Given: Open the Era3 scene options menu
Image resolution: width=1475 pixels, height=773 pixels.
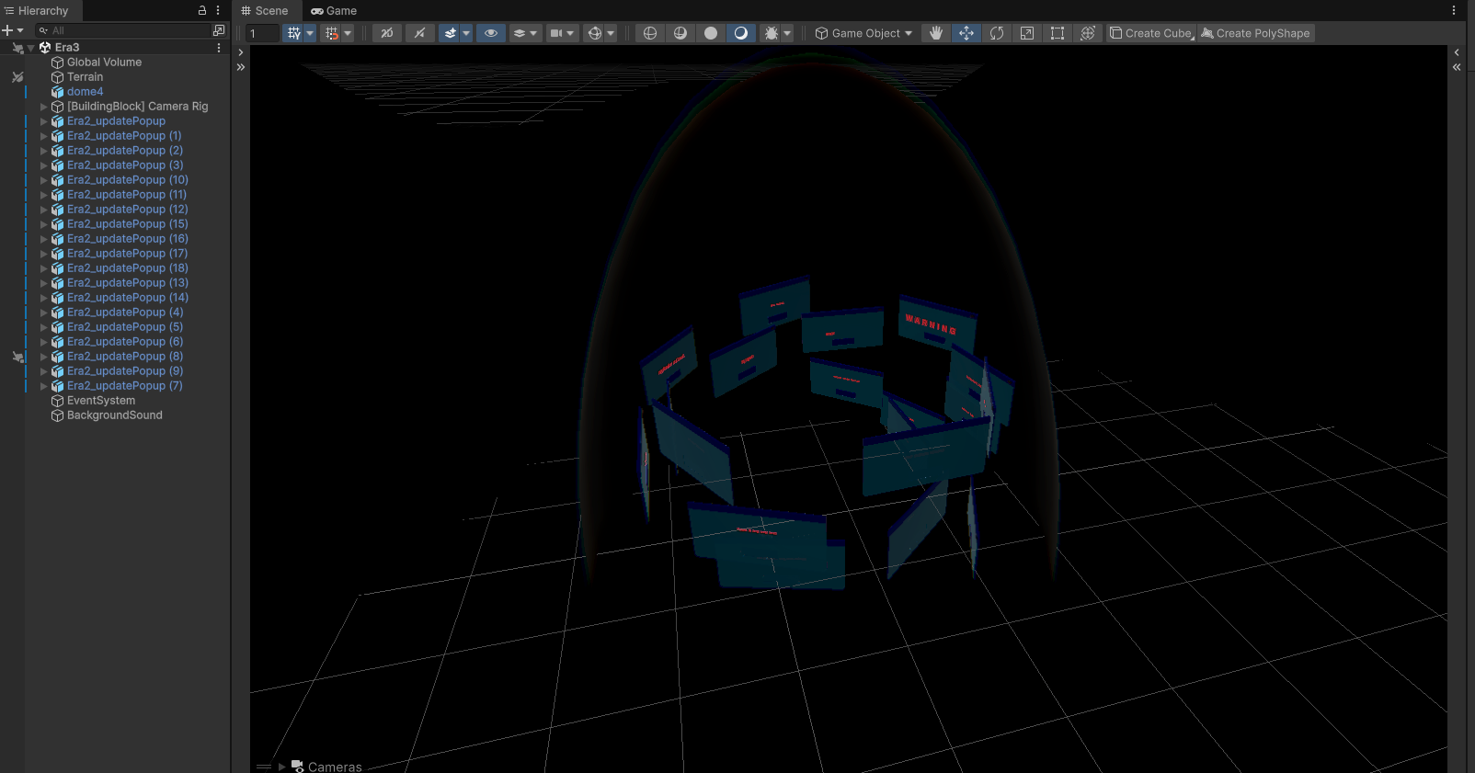Looking at the screenshot, I should pyautogui.click(x=219, y=48).
